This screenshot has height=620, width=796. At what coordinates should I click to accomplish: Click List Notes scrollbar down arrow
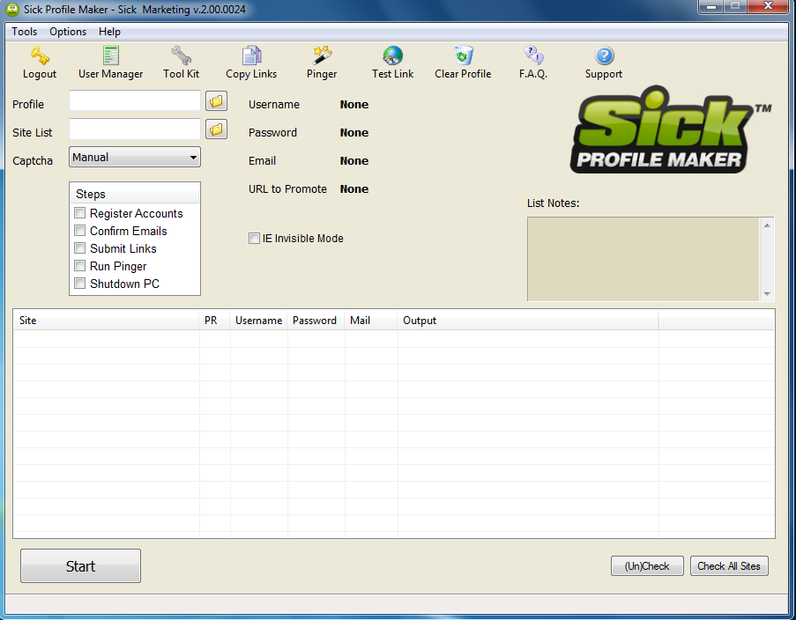tap(767, 294)
